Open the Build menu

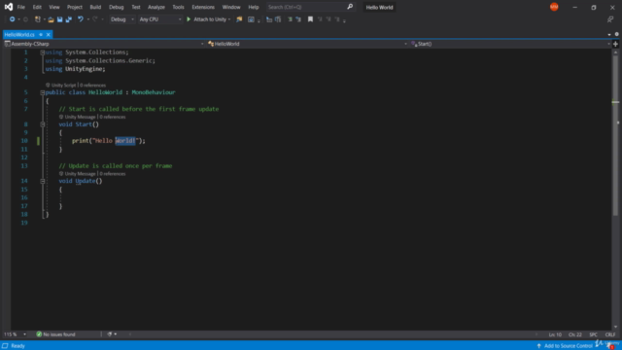[95, 7]
